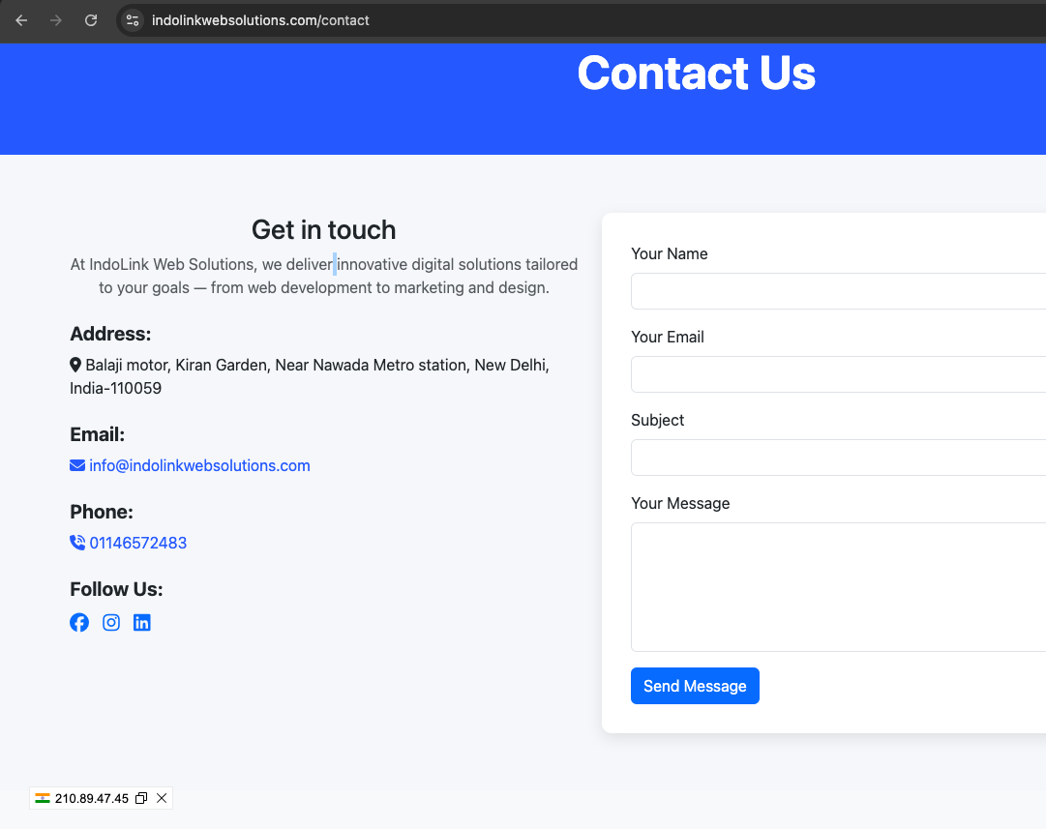Open the Instagram profile icon

click(111, 623)
